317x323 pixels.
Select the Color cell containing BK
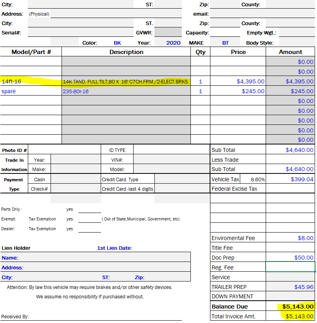pyautogui.click(x=117, y=43)
